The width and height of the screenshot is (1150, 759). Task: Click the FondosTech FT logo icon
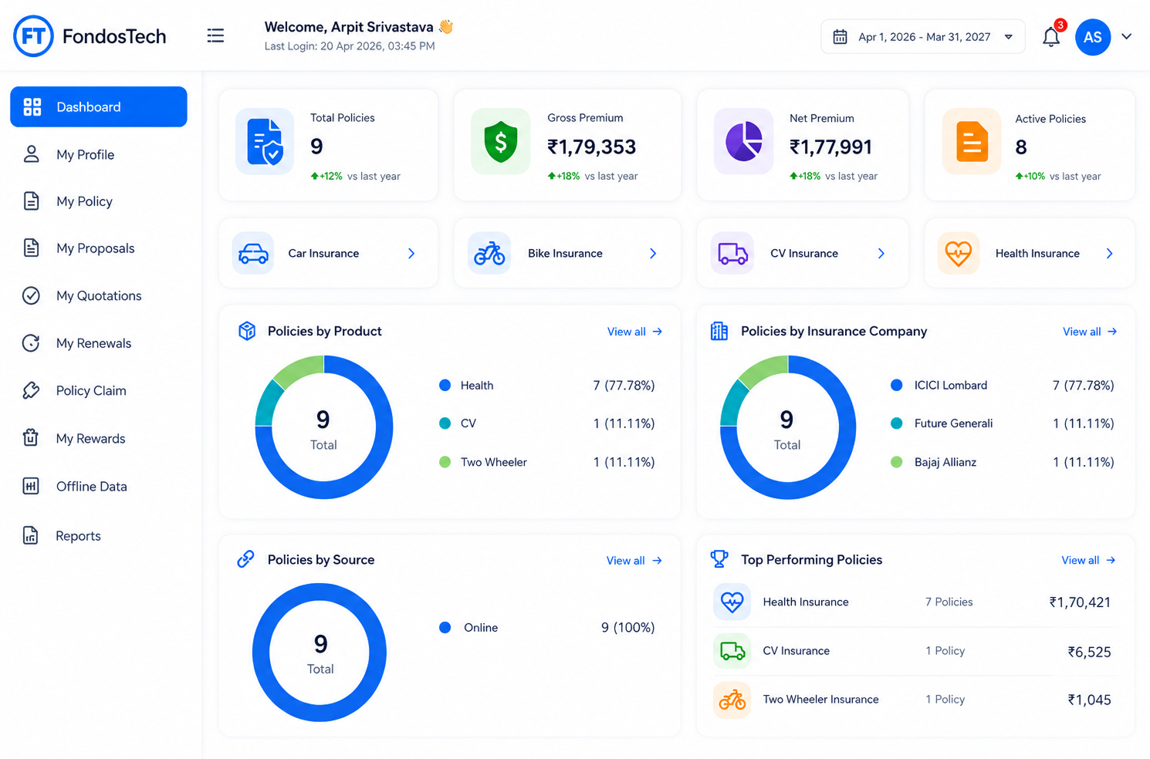pos(33,35)
